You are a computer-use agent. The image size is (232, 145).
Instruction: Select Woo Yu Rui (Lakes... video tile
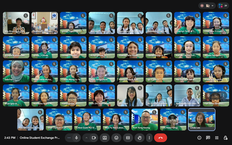pyautogui.click(x=116, y=120)
